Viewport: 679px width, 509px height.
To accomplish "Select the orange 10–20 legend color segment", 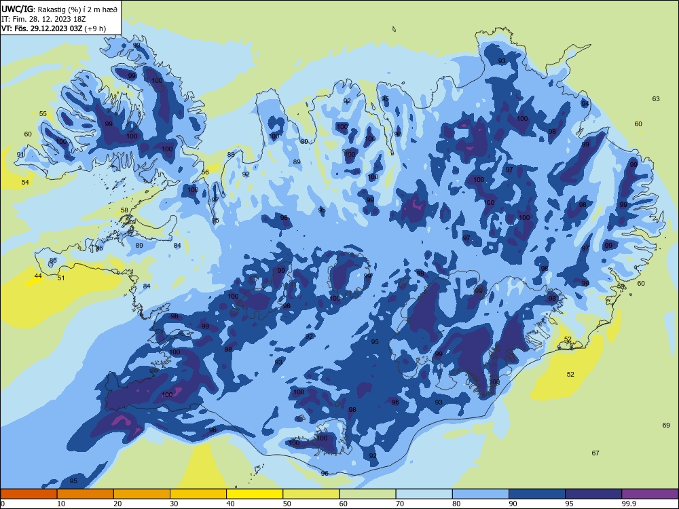I will [x=86, y=494].
